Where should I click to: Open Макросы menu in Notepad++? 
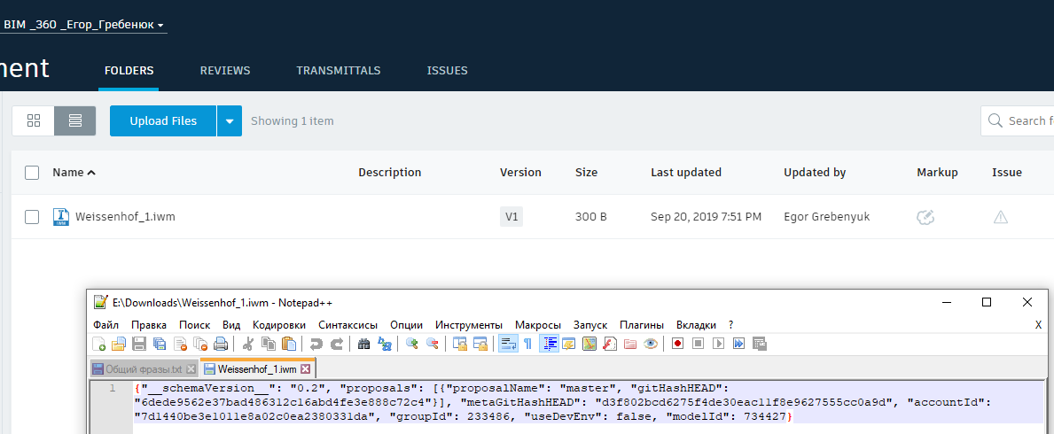[x=538, y=324]
